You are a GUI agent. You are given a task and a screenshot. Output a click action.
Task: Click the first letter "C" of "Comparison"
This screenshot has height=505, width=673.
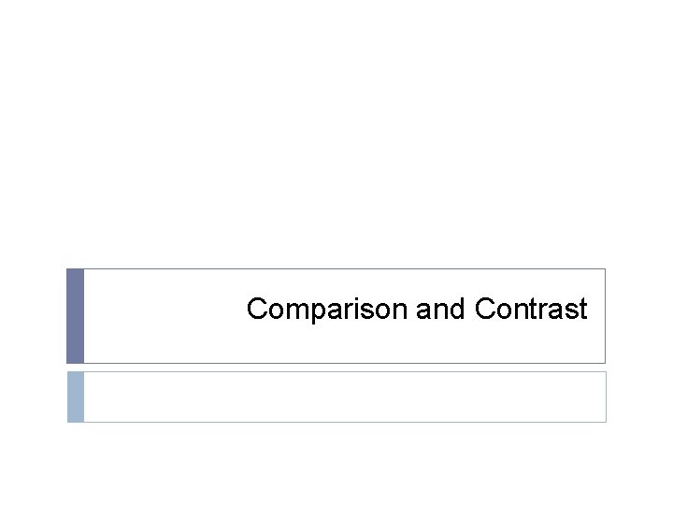(256, 310)
